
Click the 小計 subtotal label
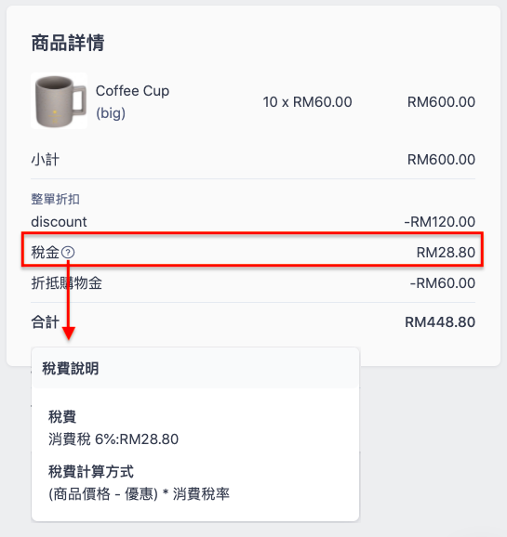pos(46,160)
